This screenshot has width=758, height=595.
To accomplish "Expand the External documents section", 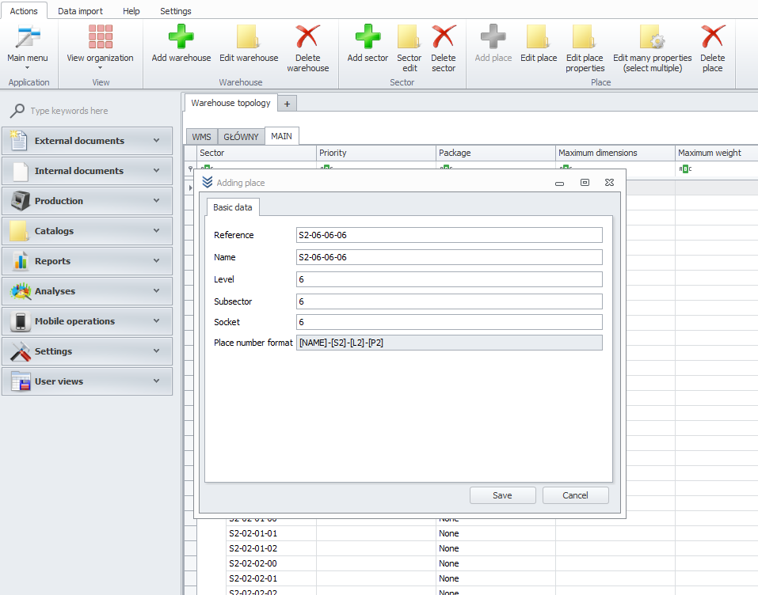I will pyautogui.click(x=87, y=141).
